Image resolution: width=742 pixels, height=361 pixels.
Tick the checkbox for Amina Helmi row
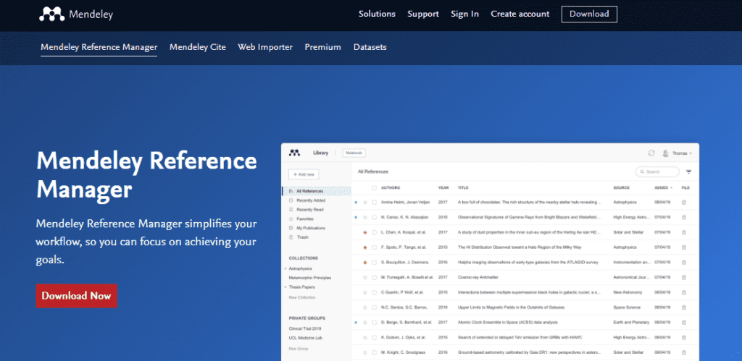[x=375, y=203]
